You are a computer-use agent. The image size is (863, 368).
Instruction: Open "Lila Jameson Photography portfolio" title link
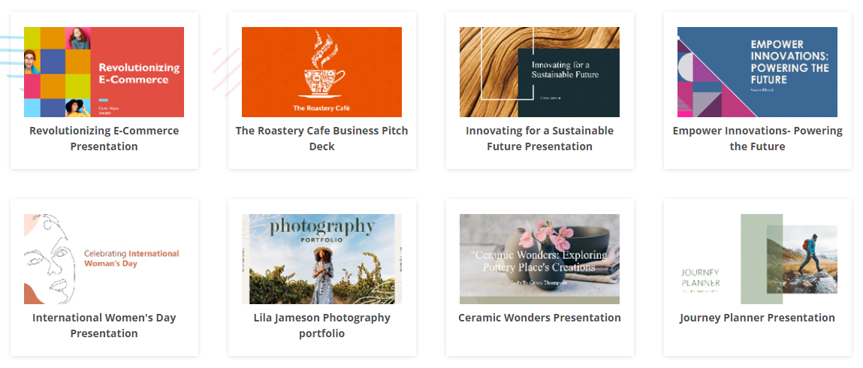[x=321, y=325]
